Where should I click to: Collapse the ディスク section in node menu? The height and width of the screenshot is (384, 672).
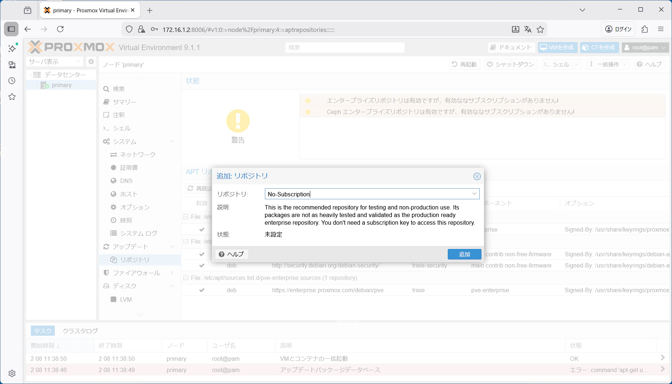point(172,286)
